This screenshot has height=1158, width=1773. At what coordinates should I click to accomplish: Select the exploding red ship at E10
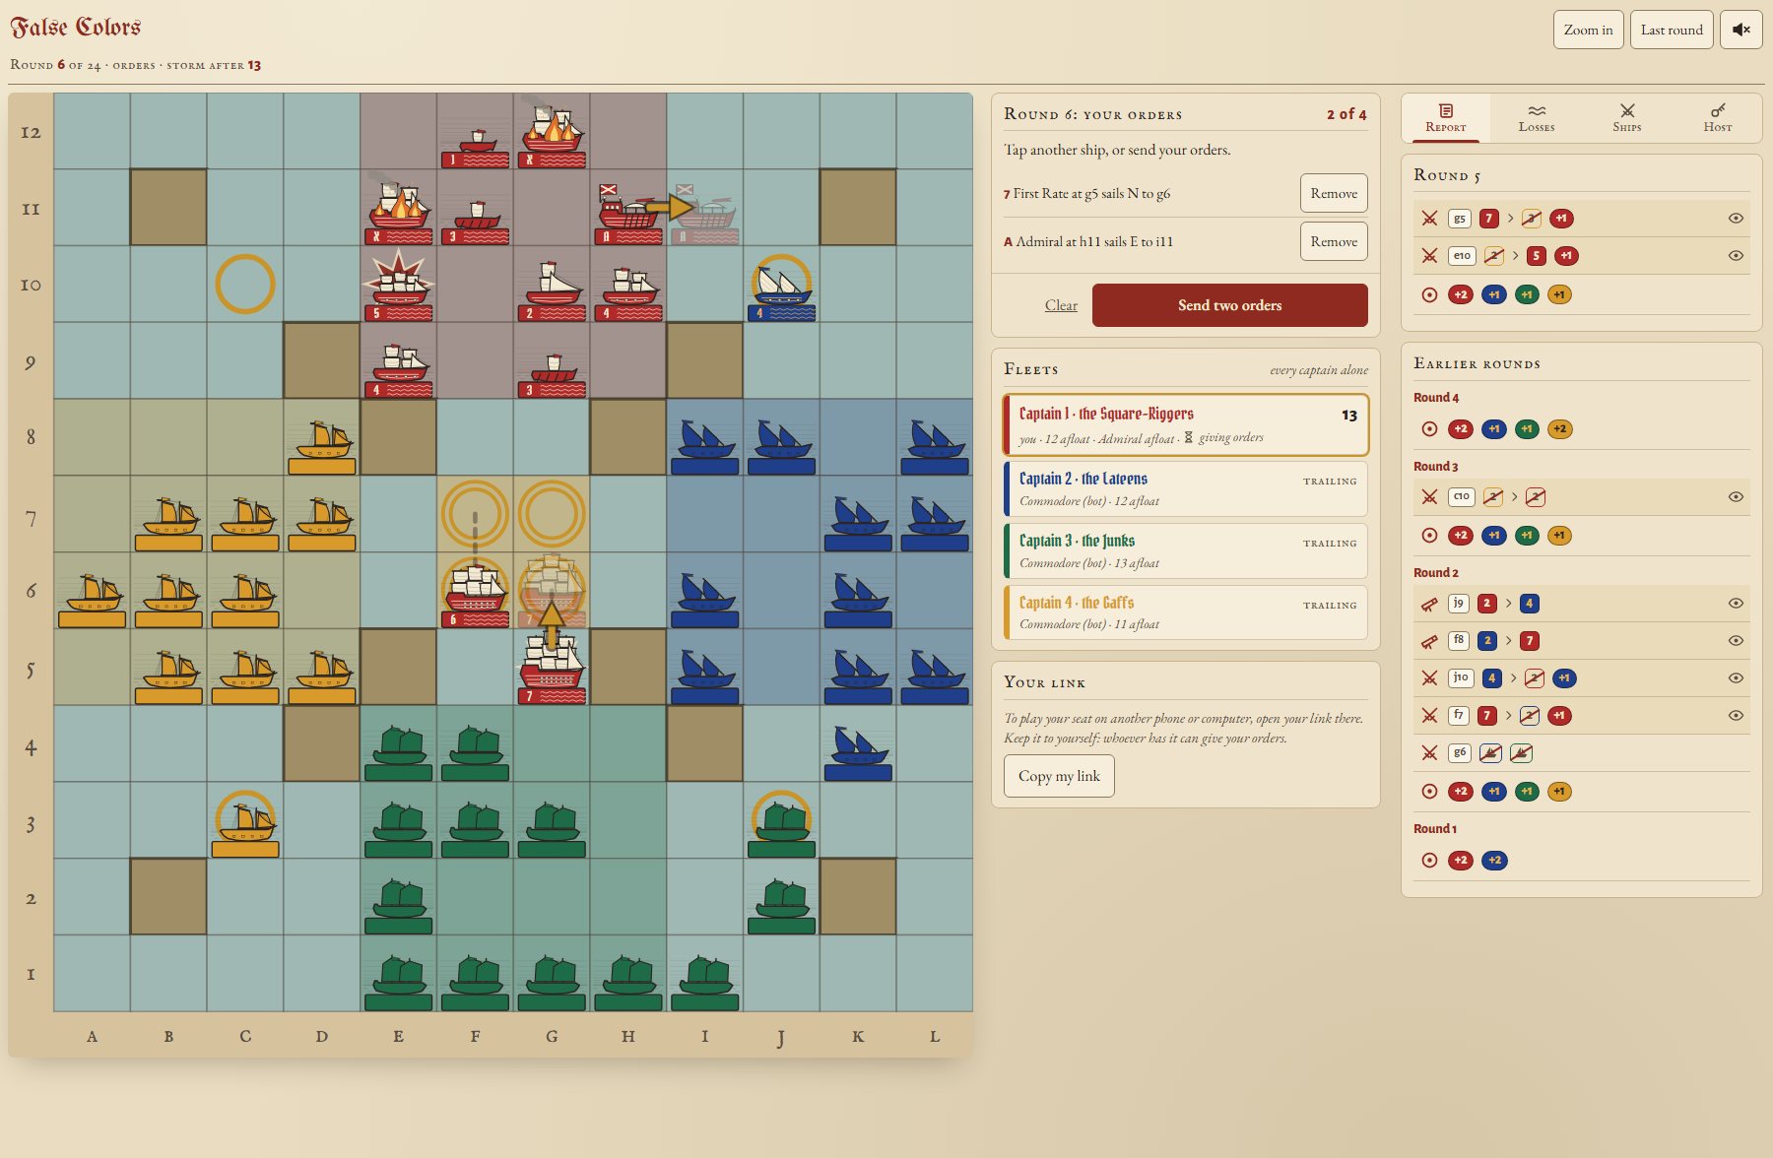pyautogui.click(x=398, y=287)
